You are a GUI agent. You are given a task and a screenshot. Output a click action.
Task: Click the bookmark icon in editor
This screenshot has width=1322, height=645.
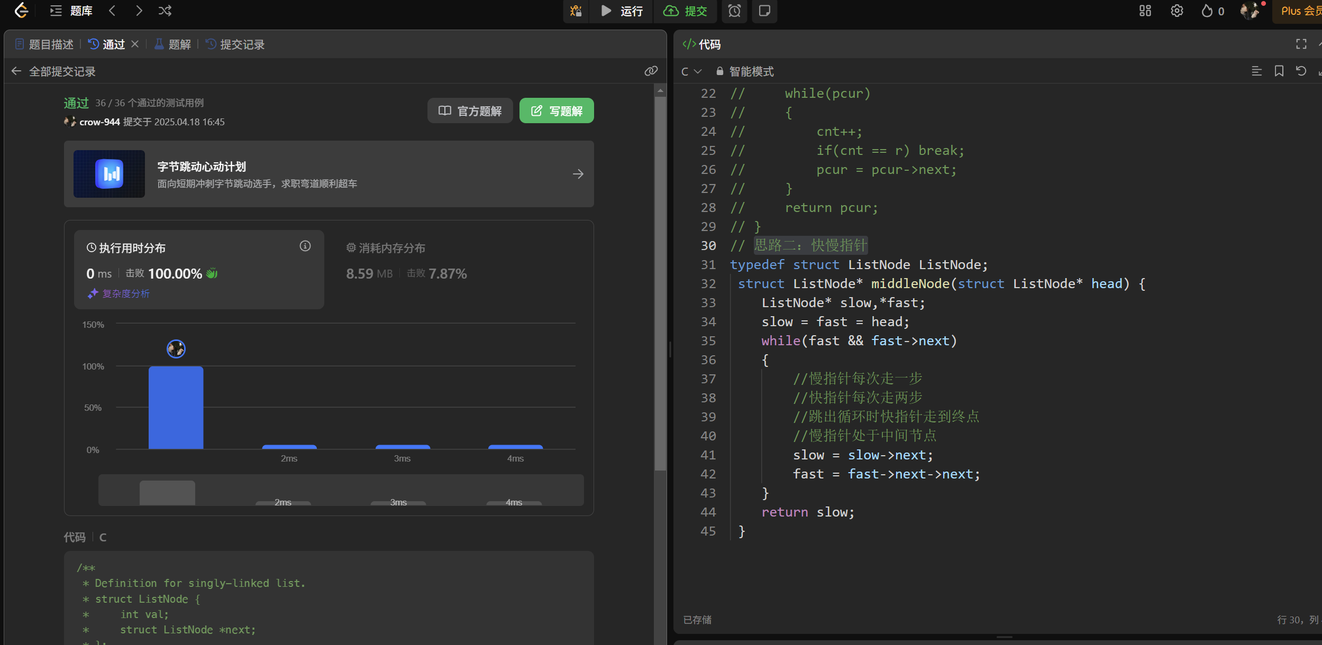coord(1279,71)
